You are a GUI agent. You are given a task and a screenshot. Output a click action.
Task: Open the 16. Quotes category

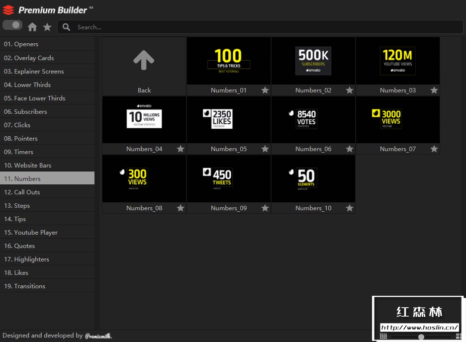(x=47, y=246)
